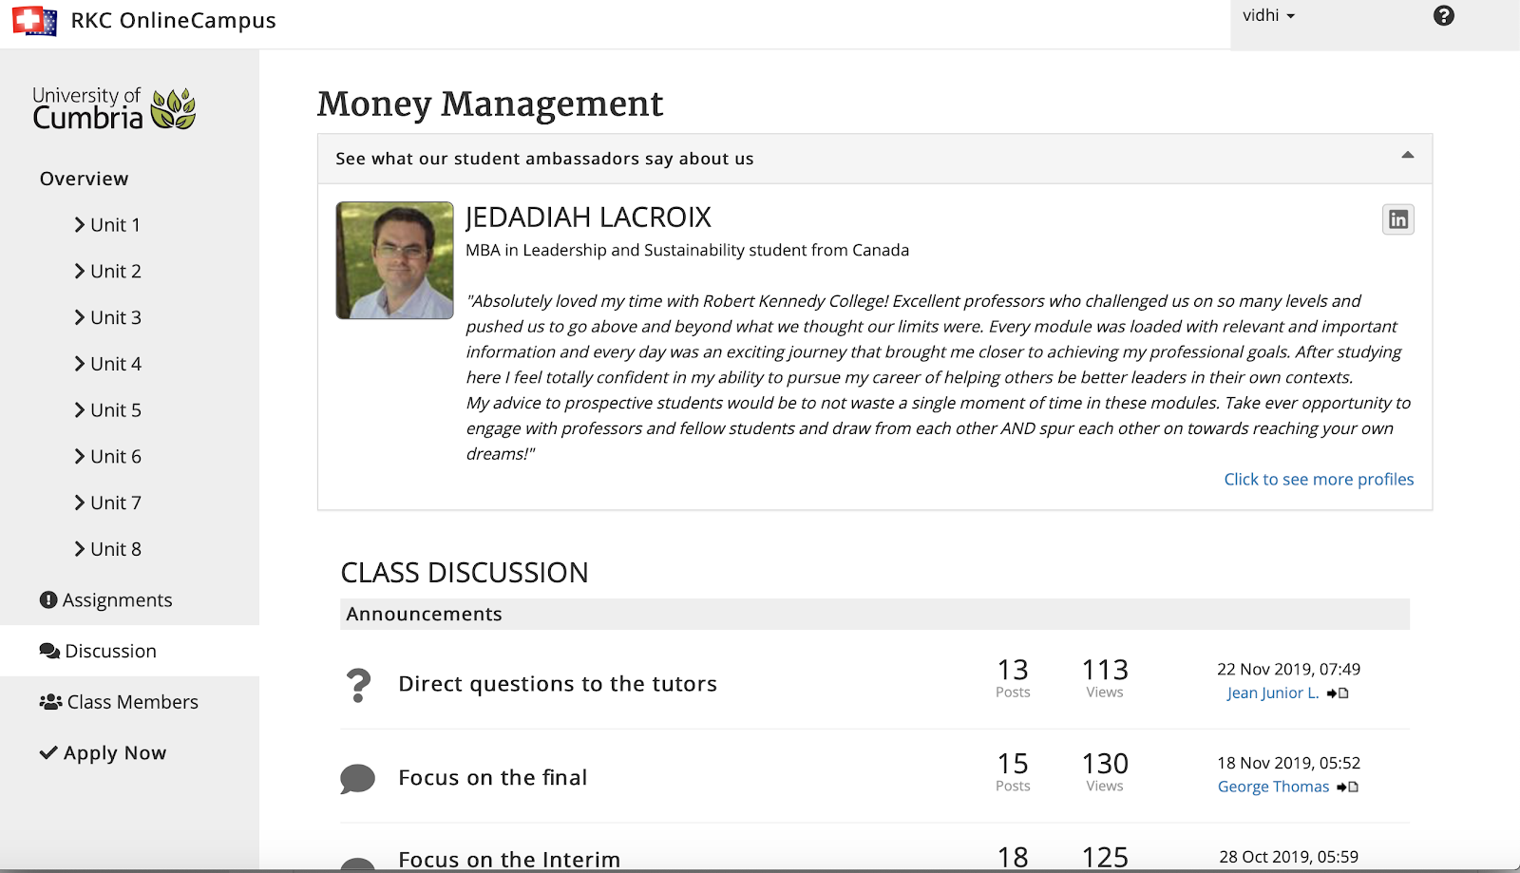This screenshot has height=873, width=1520.
Task: Click the University of Cumbria logo
Action: (114, 108)
